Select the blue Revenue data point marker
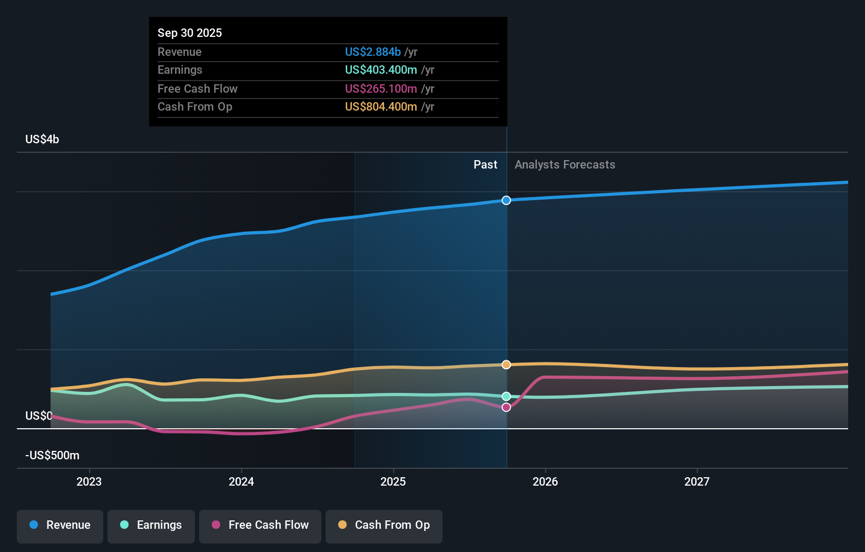This screenshot has width=865, height=552. [x=506, y=200]
